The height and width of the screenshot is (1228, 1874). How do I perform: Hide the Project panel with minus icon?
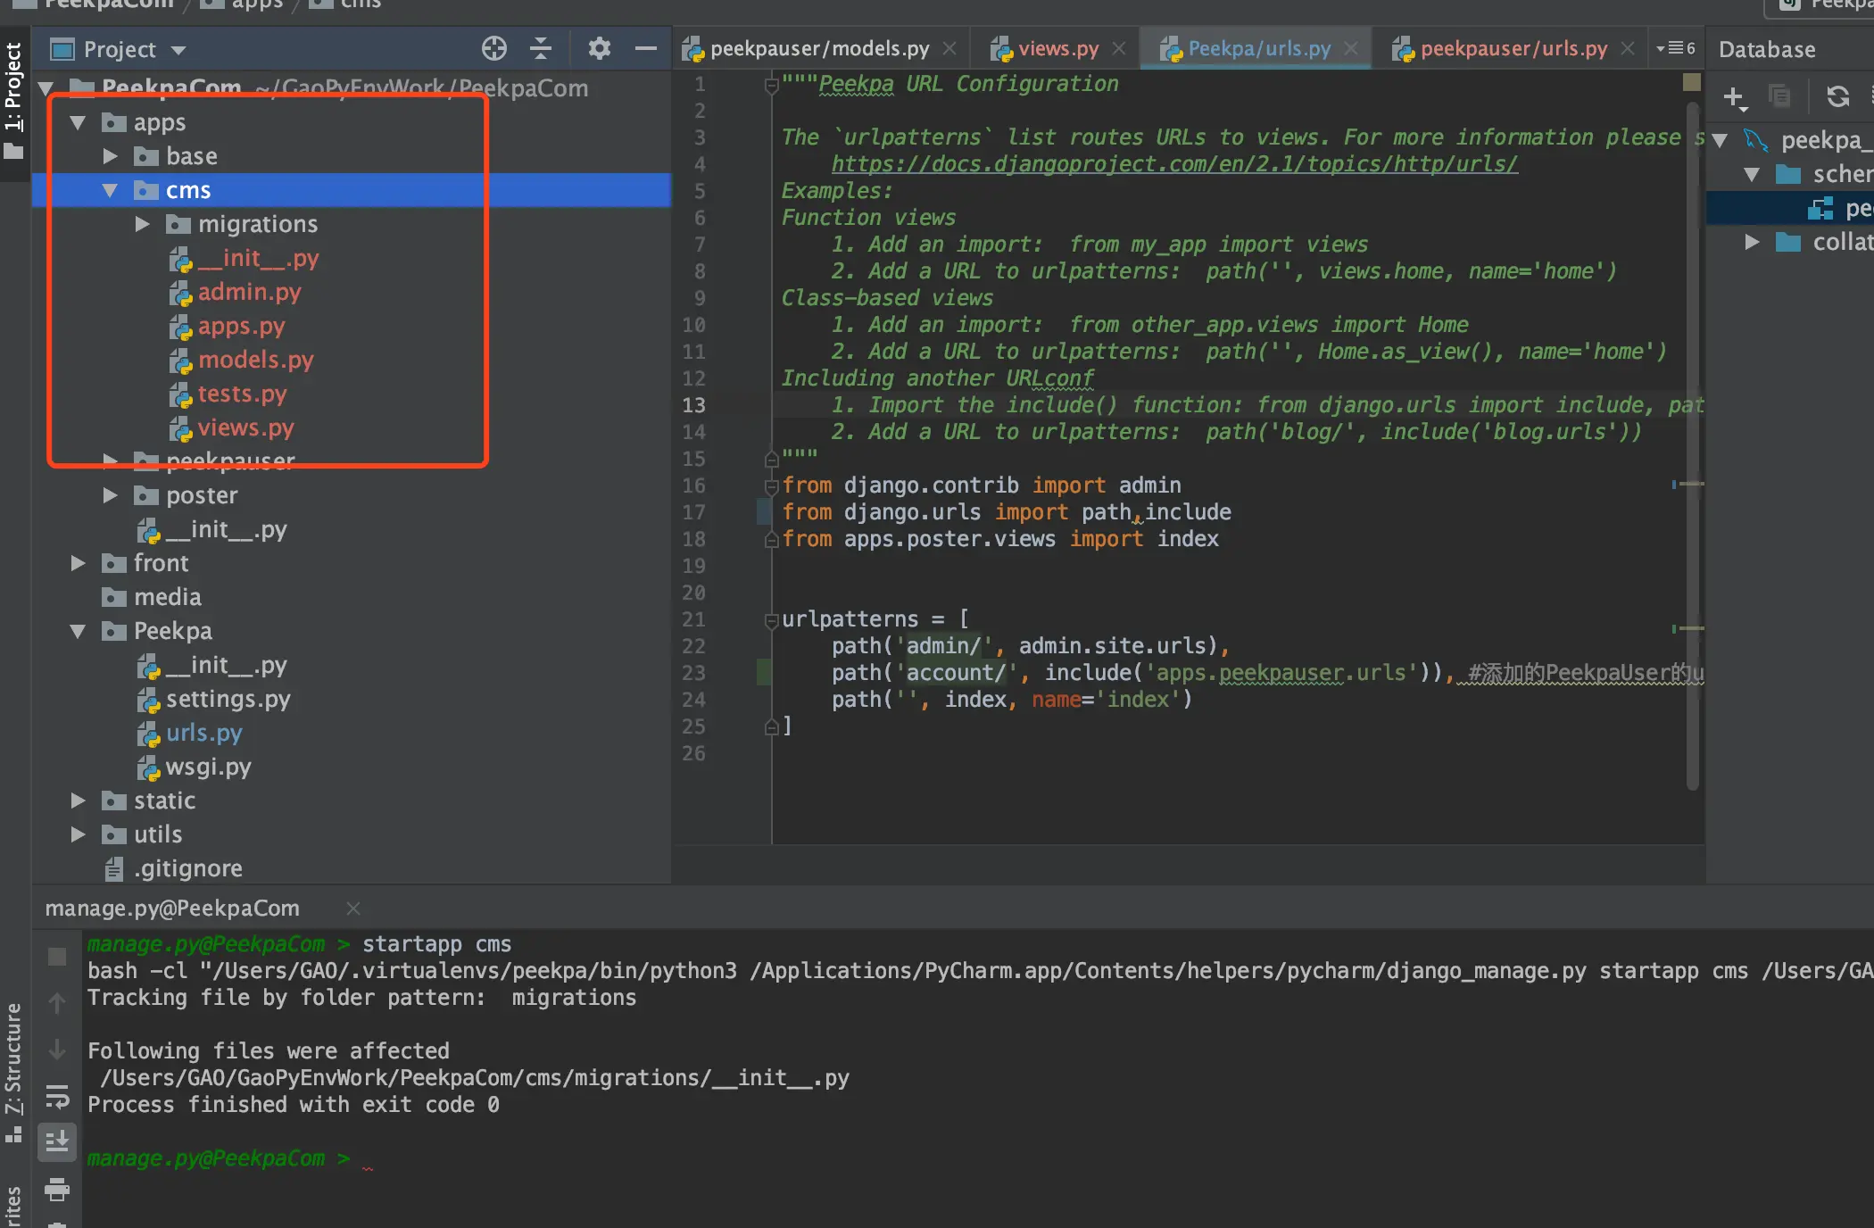(x=646, y=48)
